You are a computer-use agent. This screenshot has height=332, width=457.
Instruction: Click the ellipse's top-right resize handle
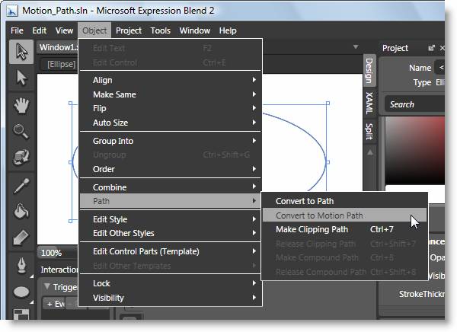(x=328, y=104)
